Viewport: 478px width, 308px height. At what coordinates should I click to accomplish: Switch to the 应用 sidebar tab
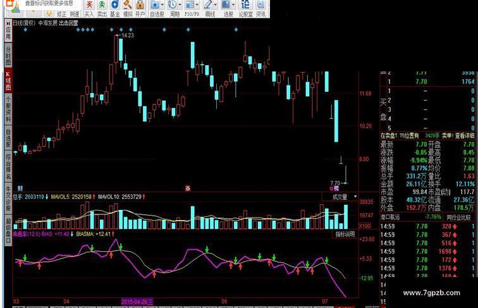[8, 32]
